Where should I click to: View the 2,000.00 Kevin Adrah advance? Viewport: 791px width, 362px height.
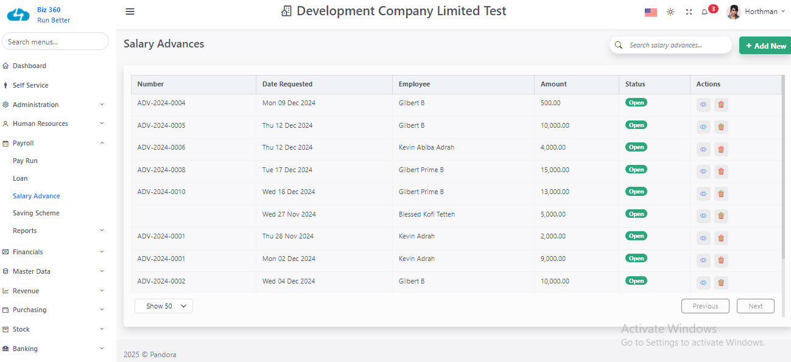tap(703, 238)
